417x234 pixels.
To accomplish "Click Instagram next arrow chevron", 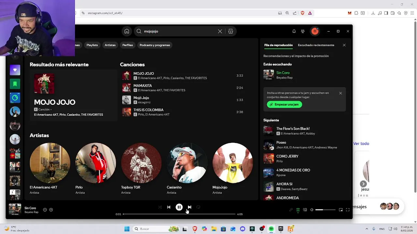I will pyautogui.click(x=363, y=184).
